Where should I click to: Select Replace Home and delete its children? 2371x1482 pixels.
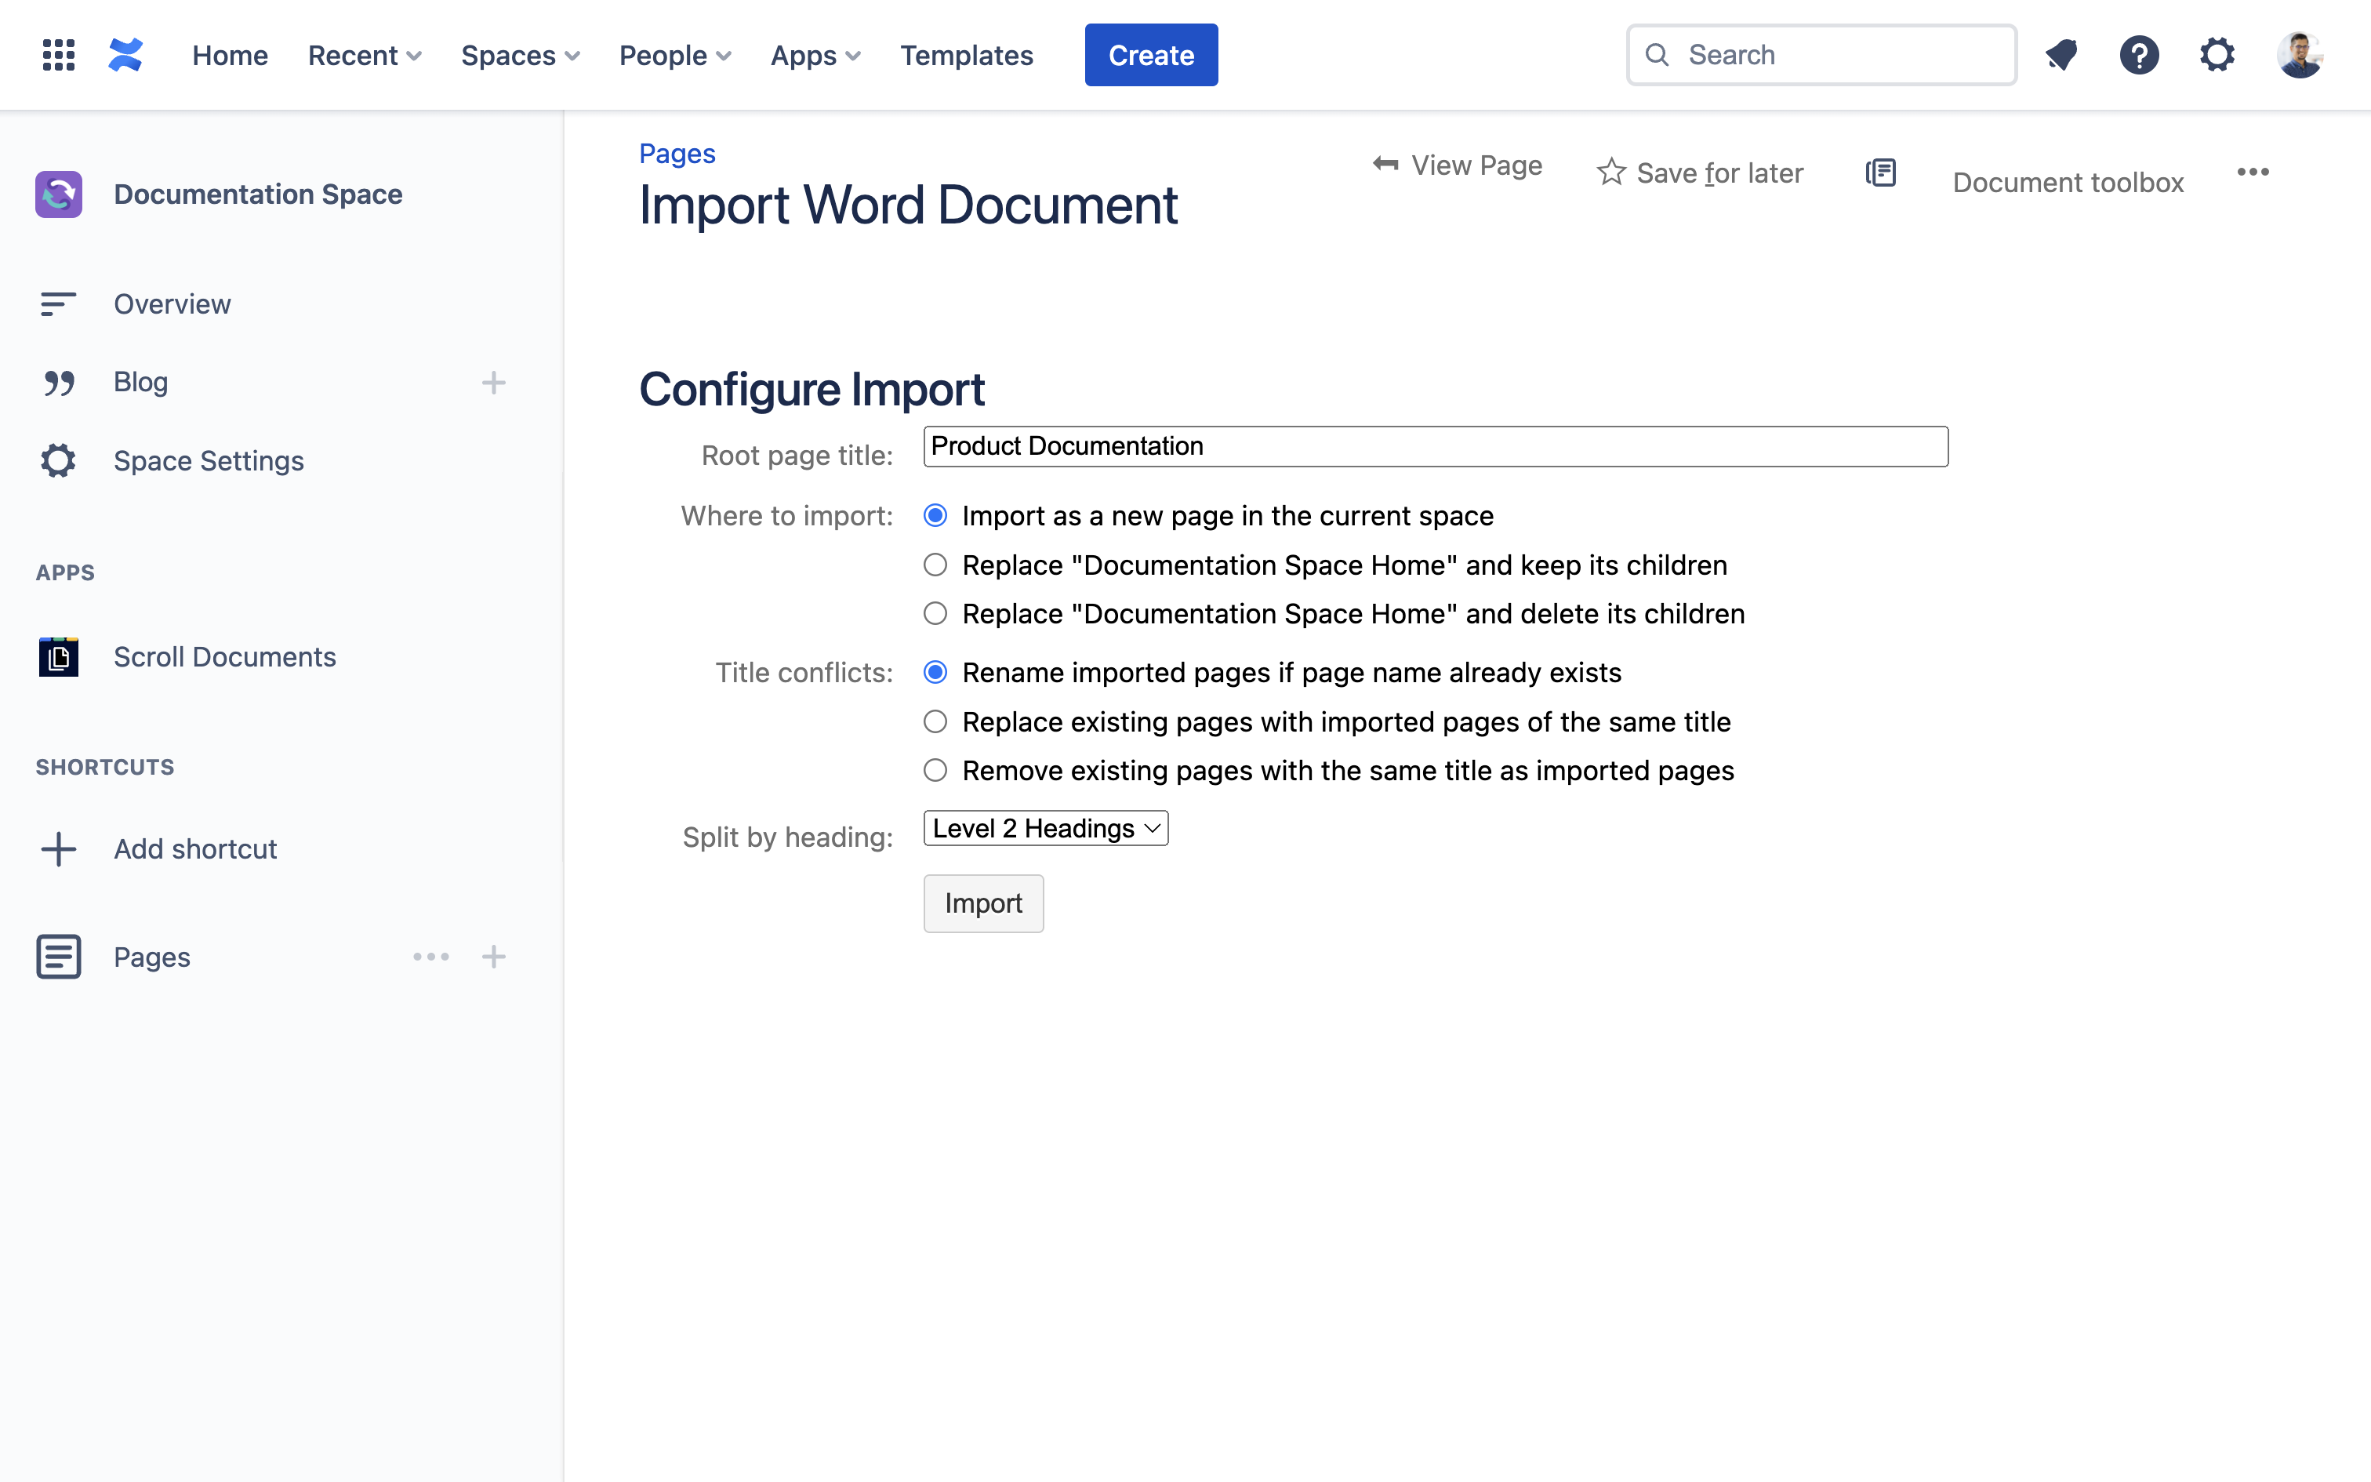(x=935, y=615)
